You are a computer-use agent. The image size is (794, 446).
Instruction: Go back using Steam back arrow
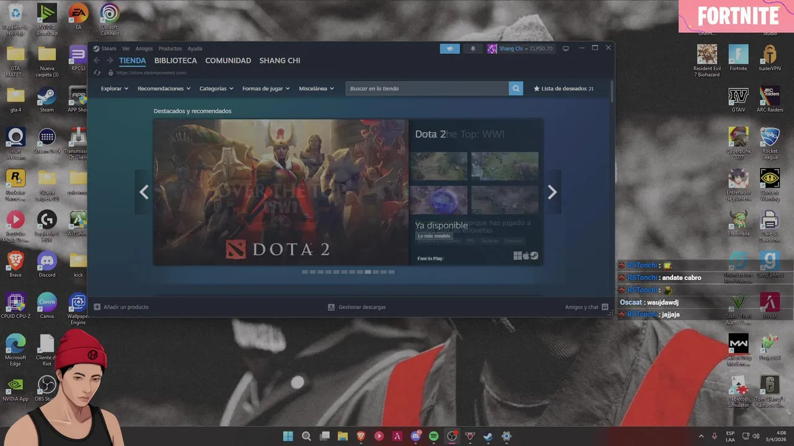click(x=97, y=61)
